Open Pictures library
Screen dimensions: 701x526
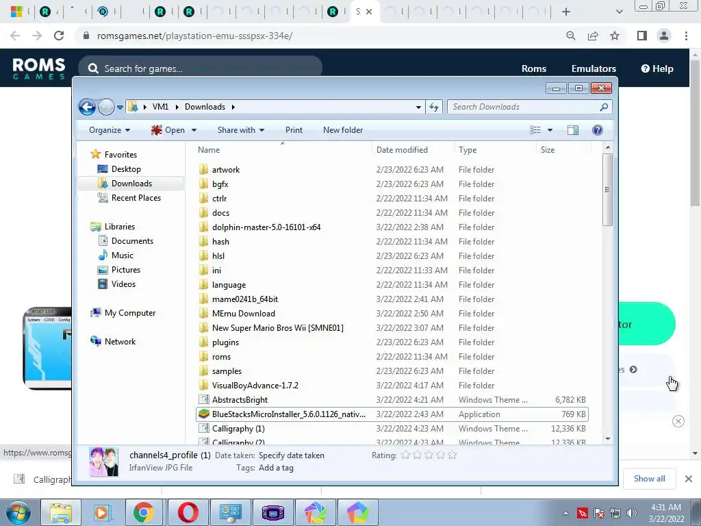126,269
